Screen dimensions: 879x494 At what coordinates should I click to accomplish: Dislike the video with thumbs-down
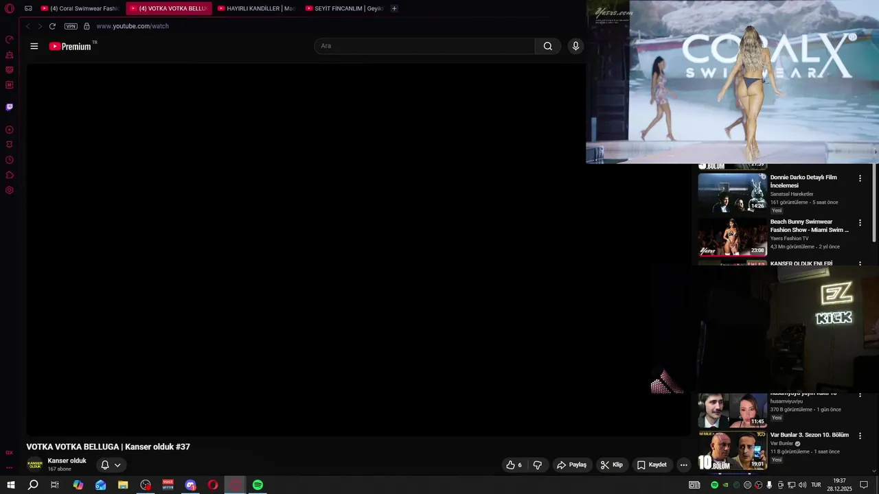click(537, 464)
